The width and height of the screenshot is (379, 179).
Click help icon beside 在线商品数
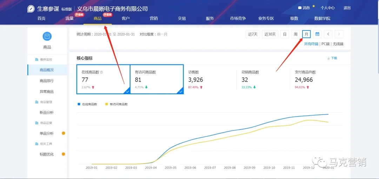pyautogui.click(x=101, y=72)
